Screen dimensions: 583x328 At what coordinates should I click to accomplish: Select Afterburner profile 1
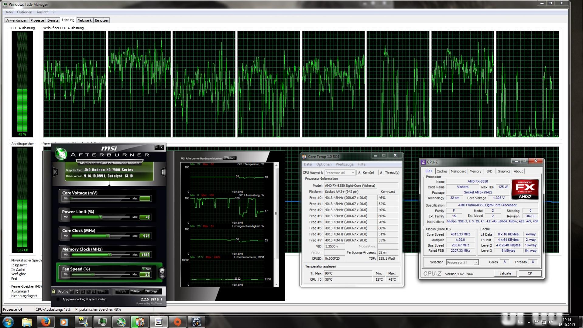[72, 292]
